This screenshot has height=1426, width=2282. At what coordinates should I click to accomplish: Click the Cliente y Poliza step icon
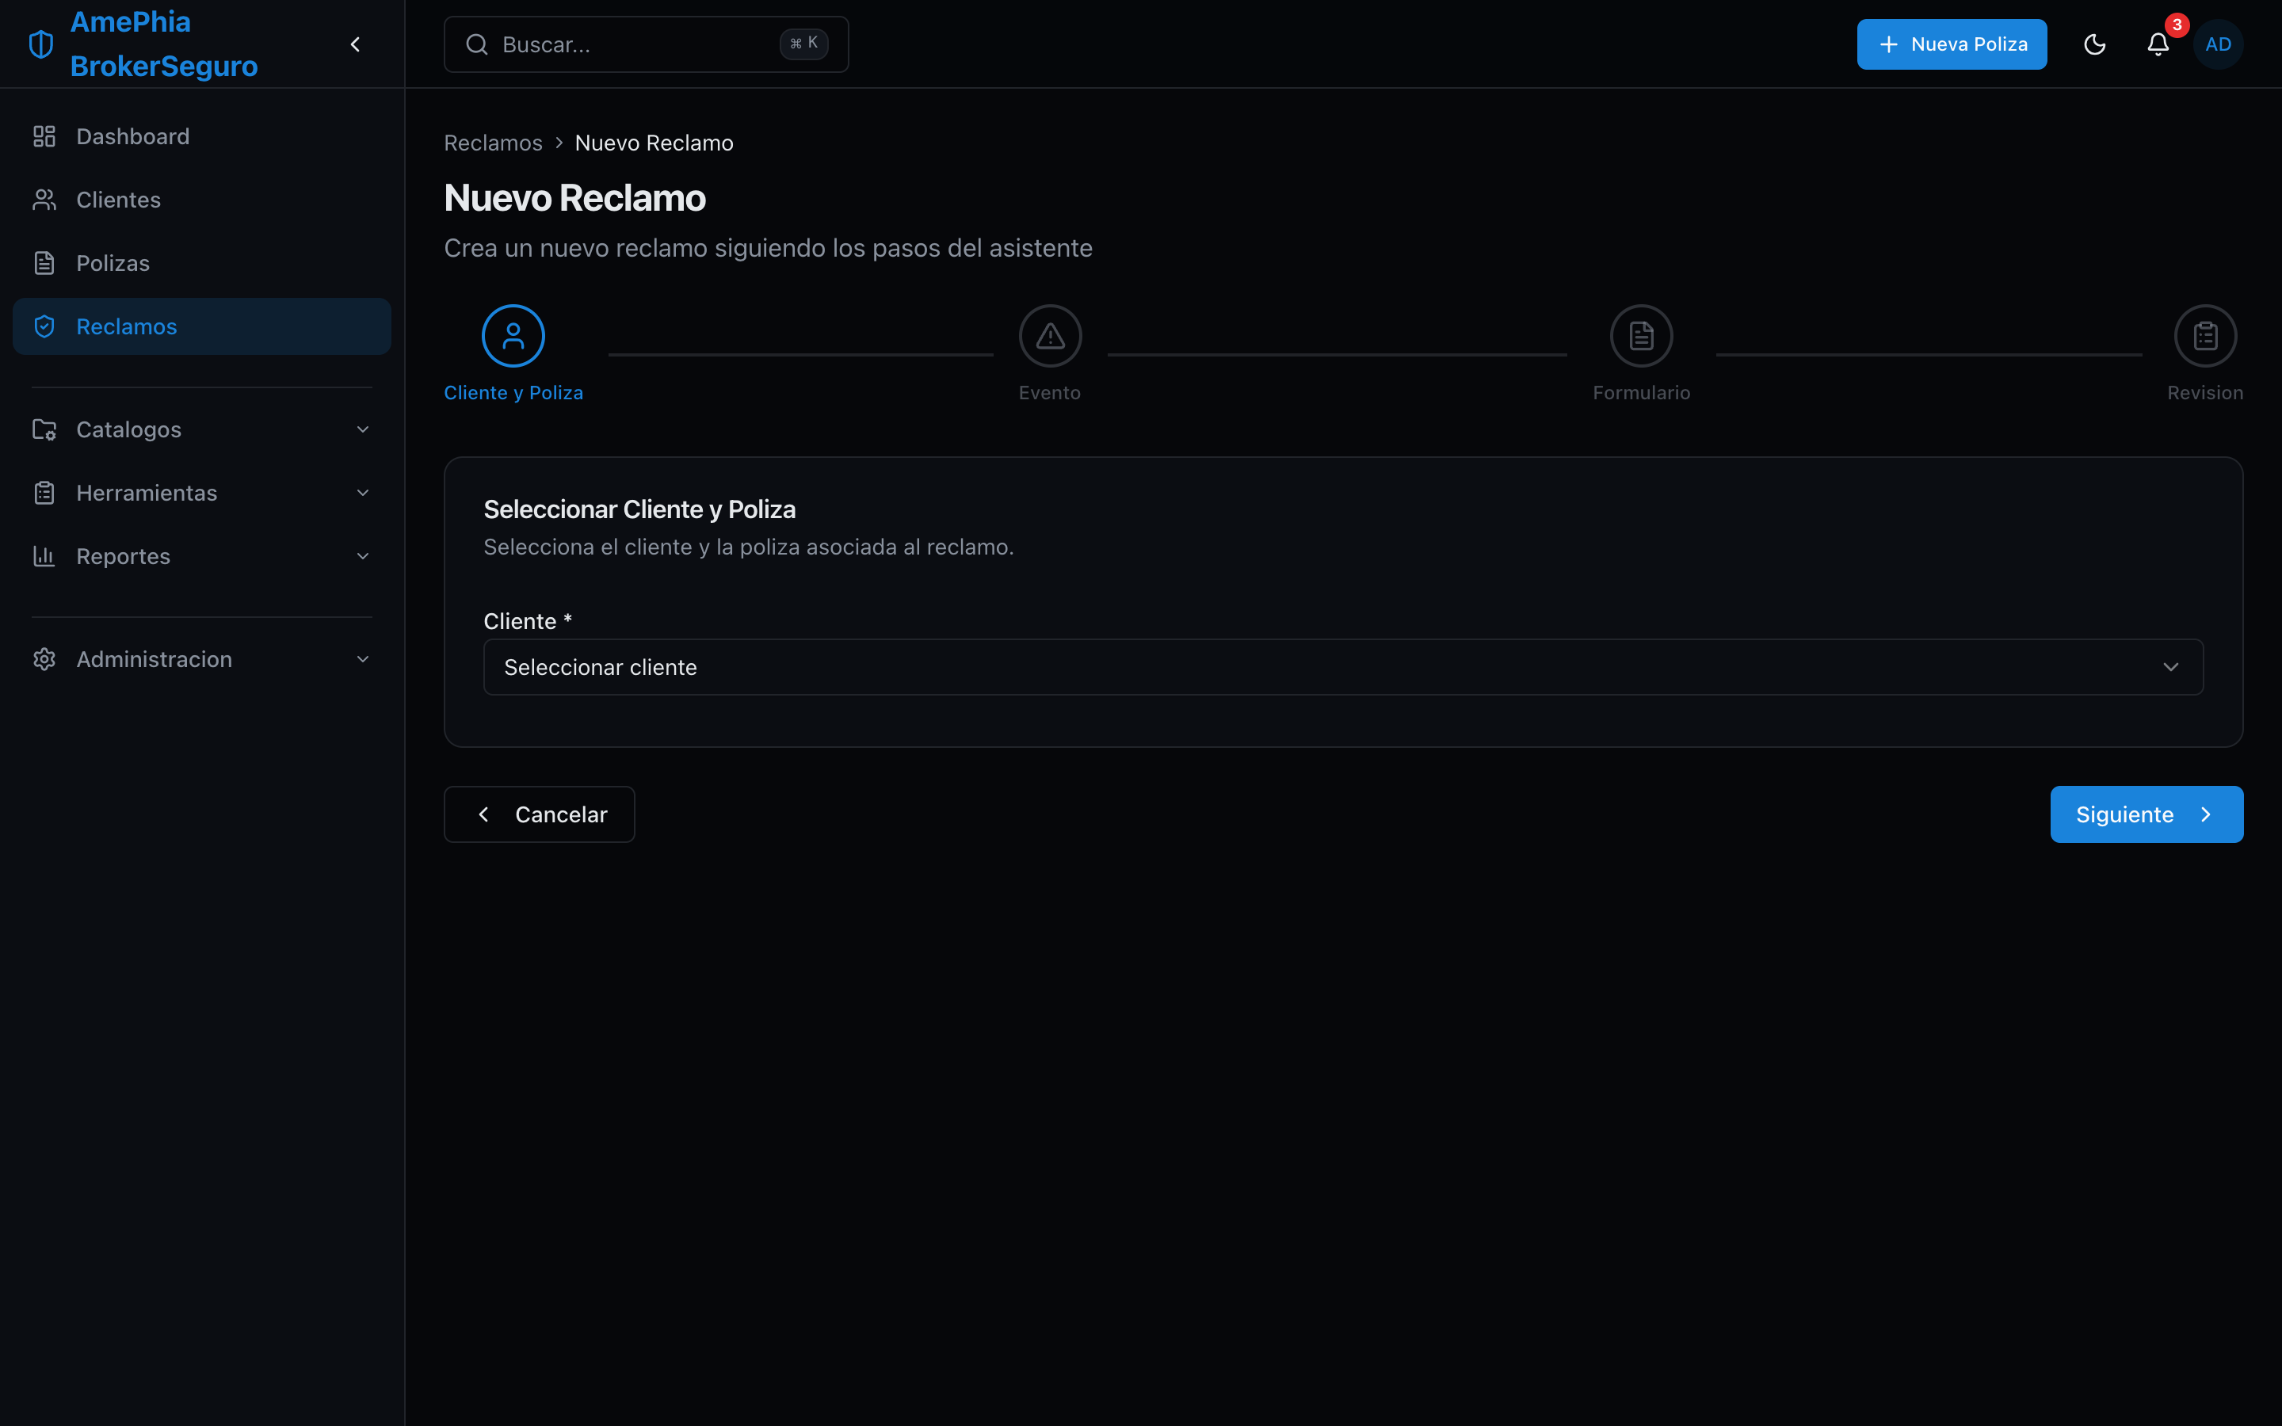pos(513,336)
